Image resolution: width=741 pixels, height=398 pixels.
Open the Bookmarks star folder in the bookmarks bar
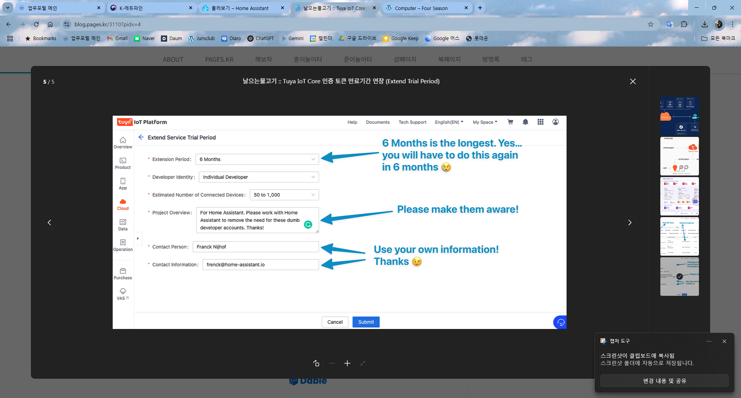(x=41, y=38)
